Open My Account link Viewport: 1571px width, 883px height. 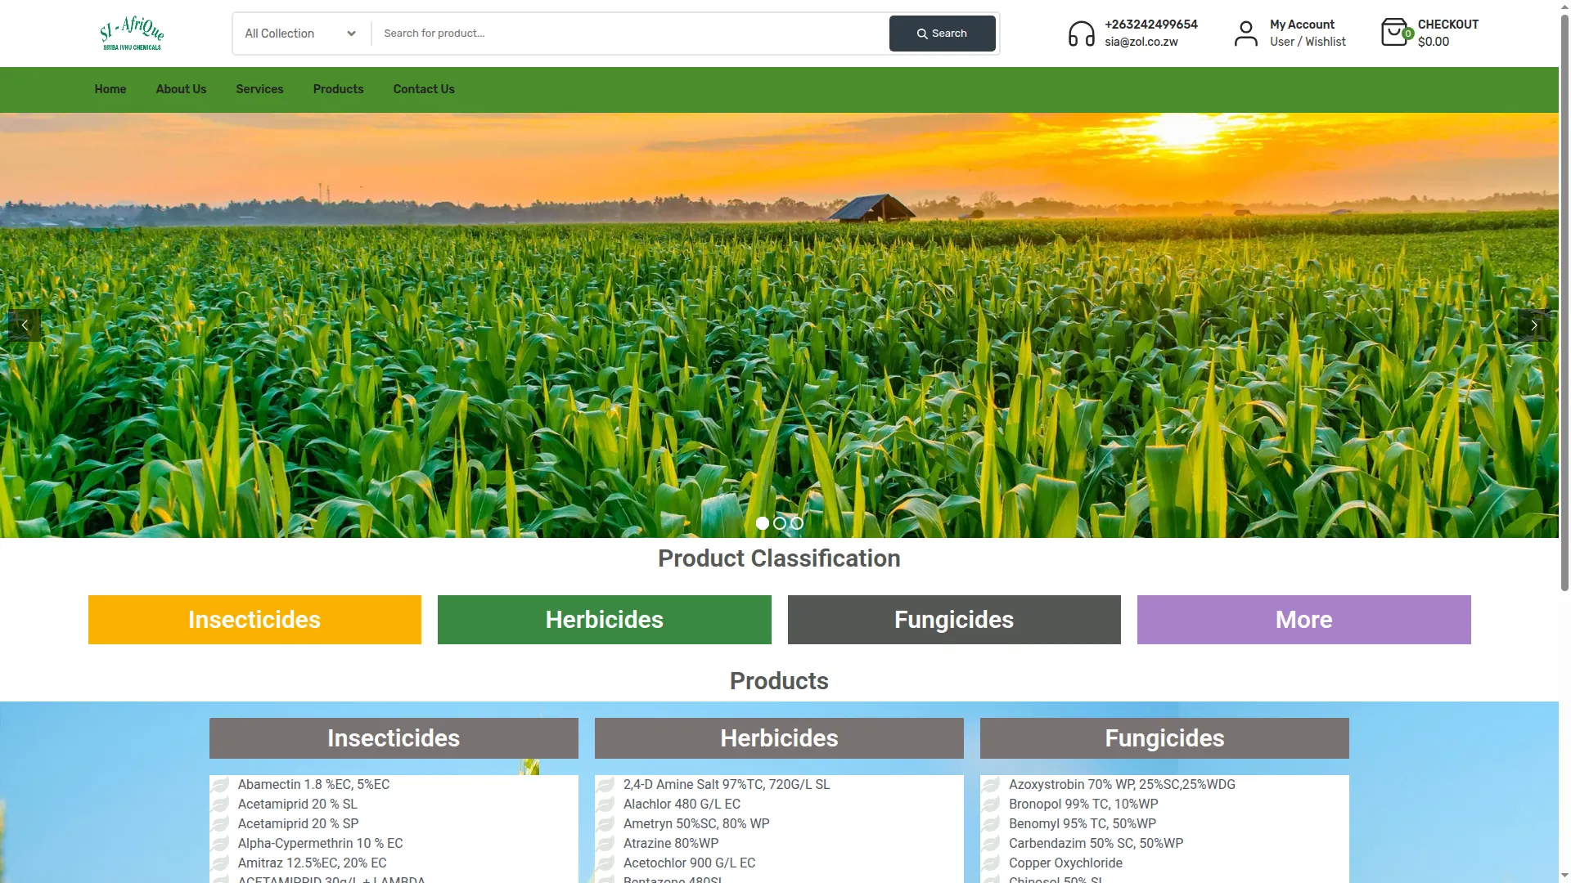(1302, 25)
